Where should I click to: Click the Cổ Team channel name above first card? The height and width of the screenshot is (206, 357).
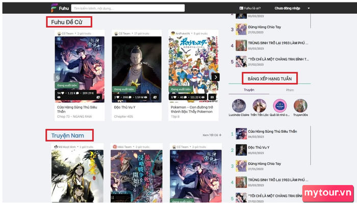tap(68, 34)
